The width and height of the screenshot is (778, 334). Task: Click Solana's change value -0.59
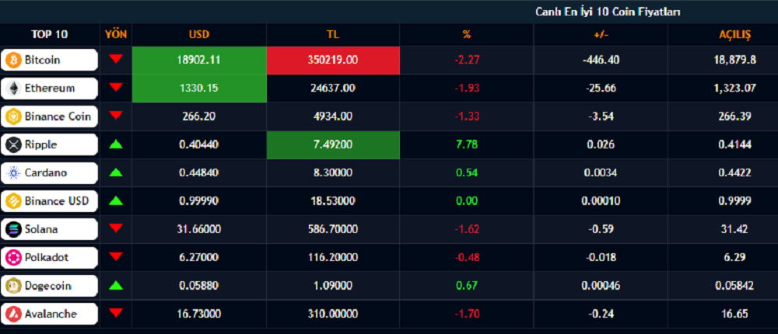coord(601,229)
